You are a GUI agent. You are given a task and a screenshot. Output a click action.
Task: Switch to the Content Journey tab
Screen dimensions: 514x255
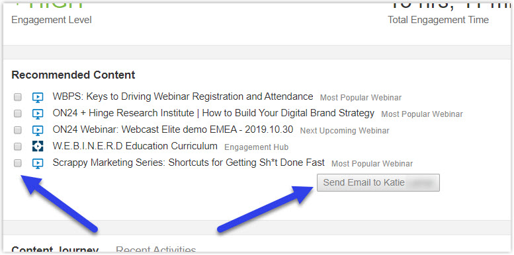[x=55, y=250]
